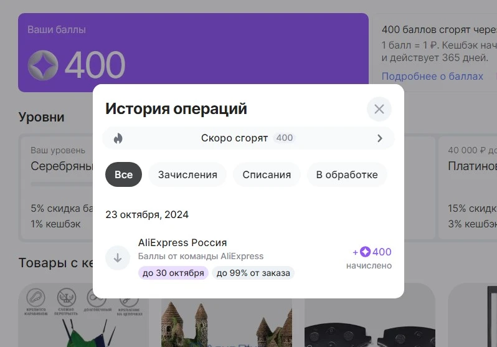Click the Скоро сгорят label

pos(235,138)
